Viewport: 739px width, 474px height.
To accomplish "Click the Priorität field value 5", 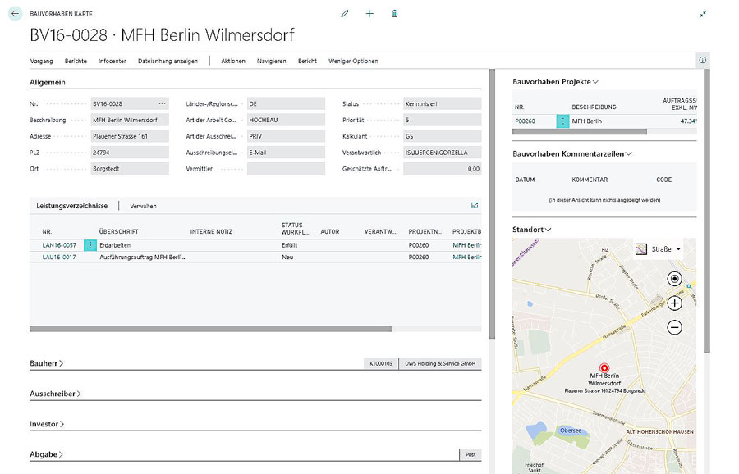I will click(442, 120).
